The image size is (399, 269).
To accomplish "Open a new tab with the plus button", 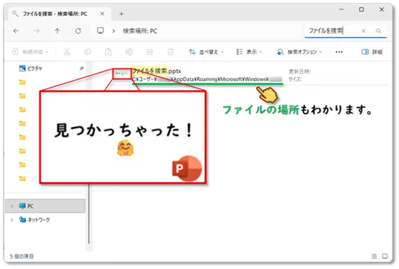I will [x=122, y=14].
